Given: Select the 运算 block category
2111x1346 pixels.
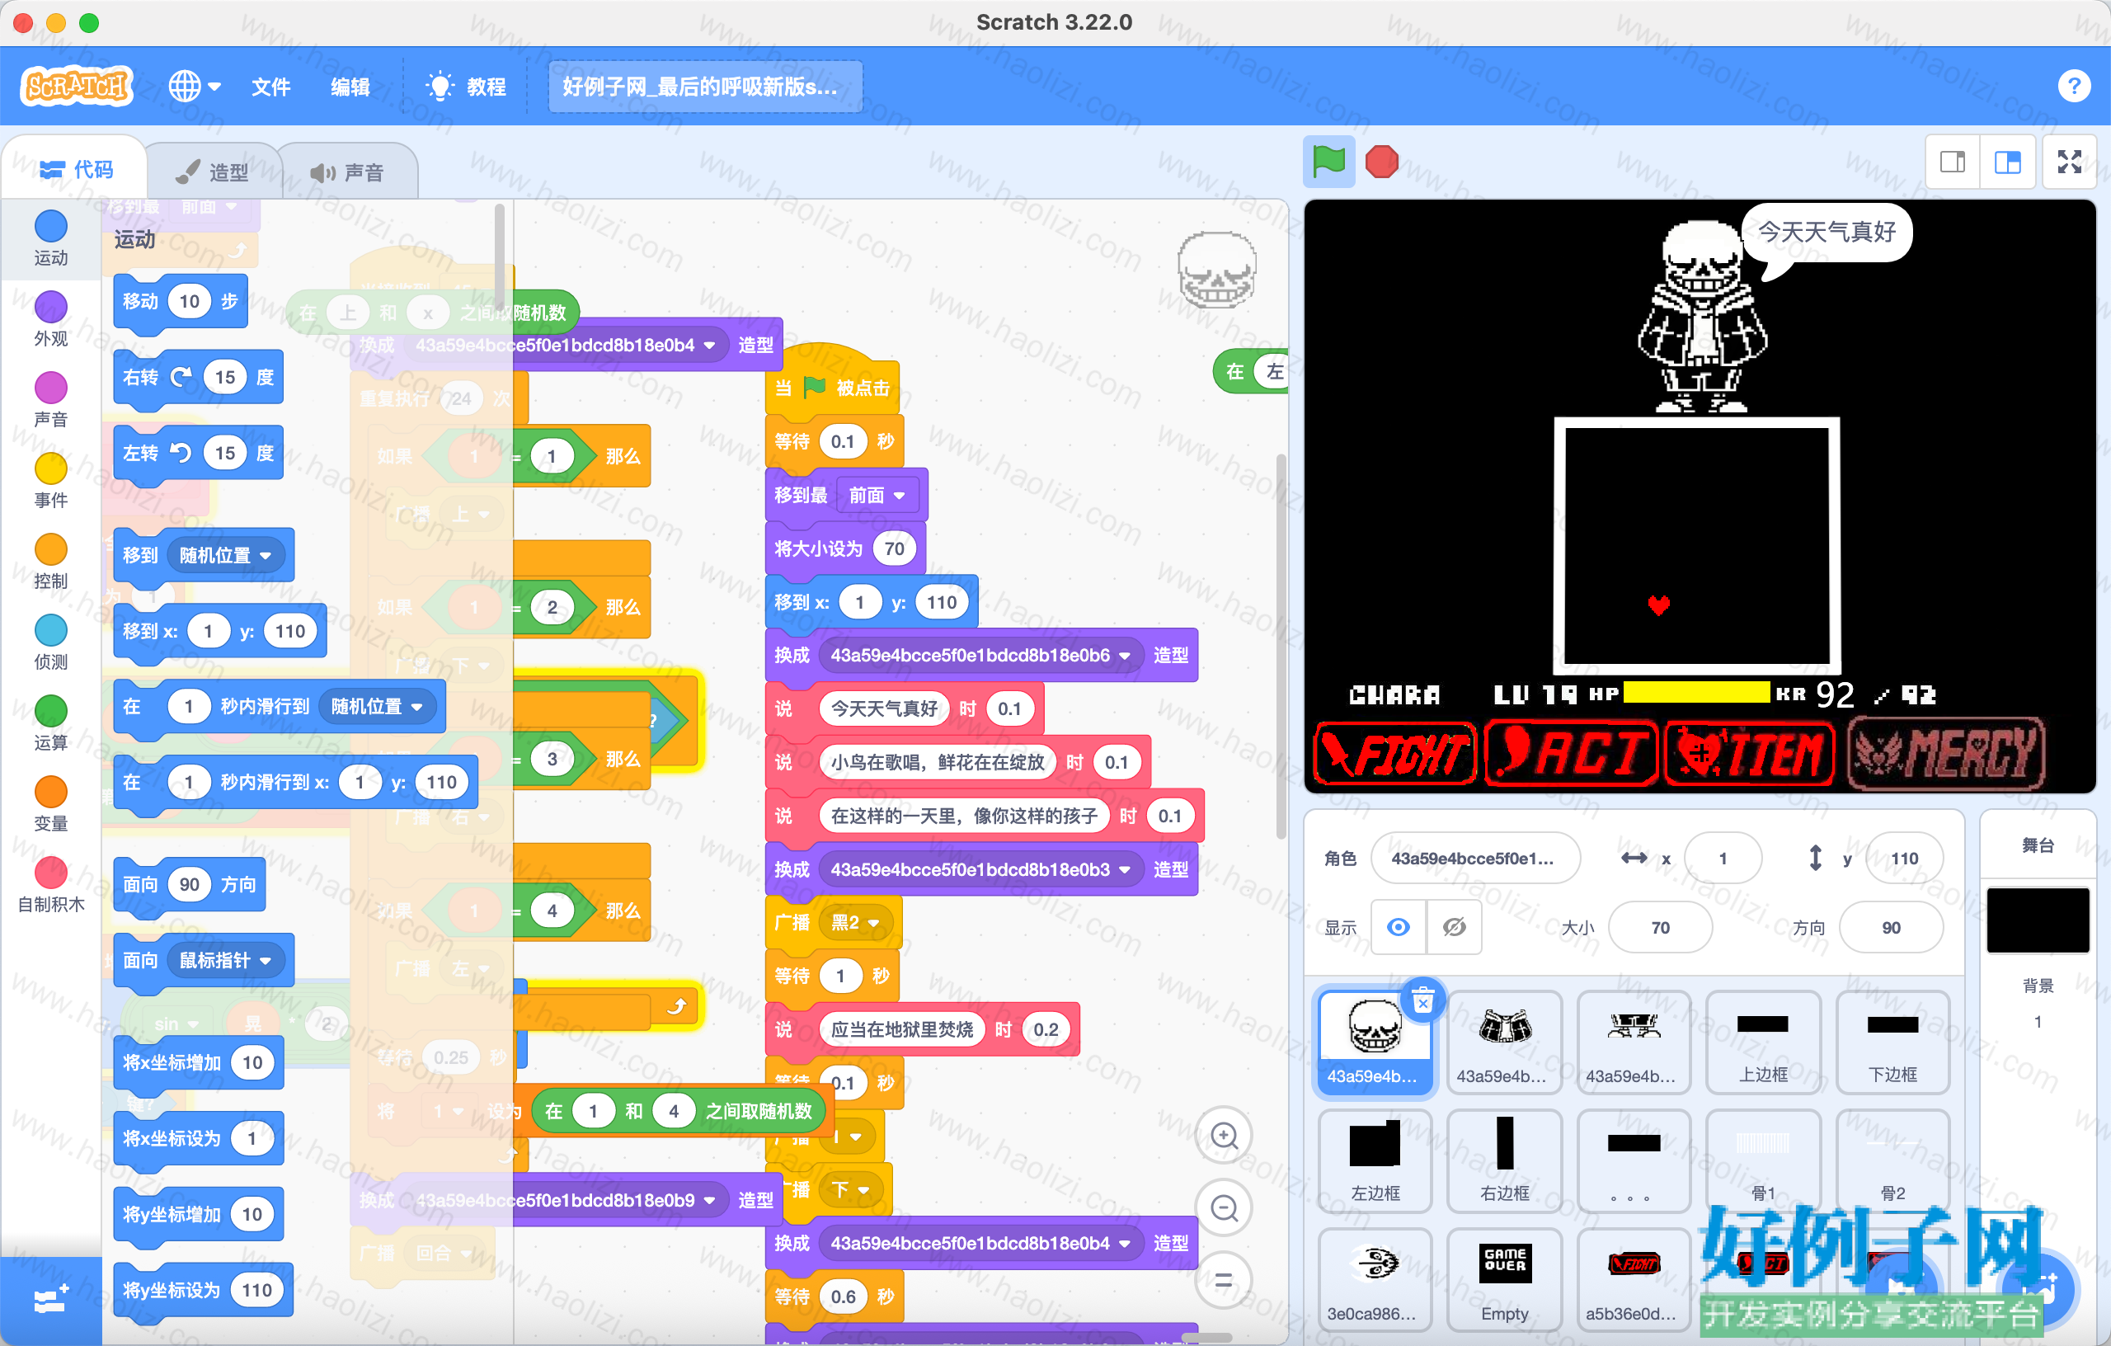Looking at the screenshot, I should pyautogui.click(x=51, y=722).
